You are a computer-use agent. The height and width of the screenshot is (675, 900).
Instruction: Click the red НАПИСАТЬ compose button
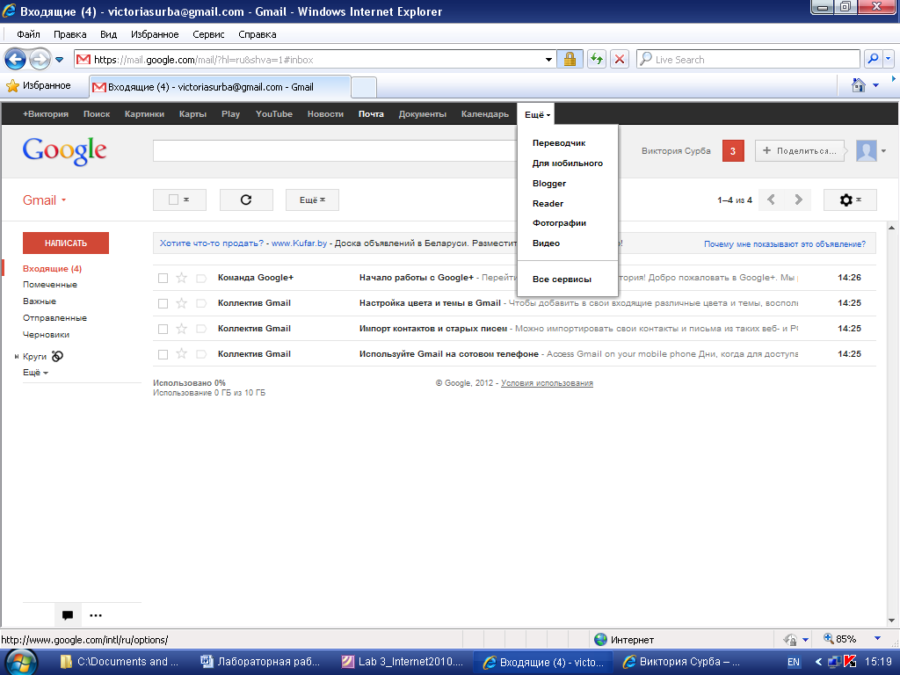tap(66, 243)
